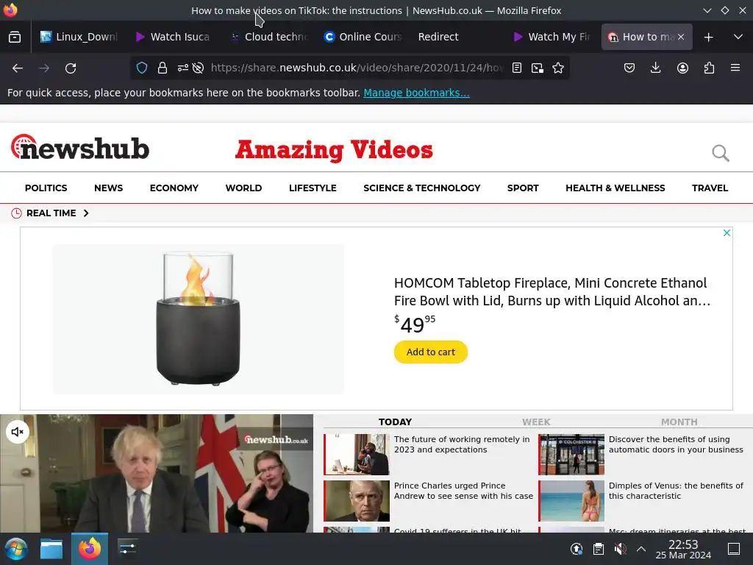Open TRAVEL menu section
This screenshot has width=753, height=565.
[710, 188]
